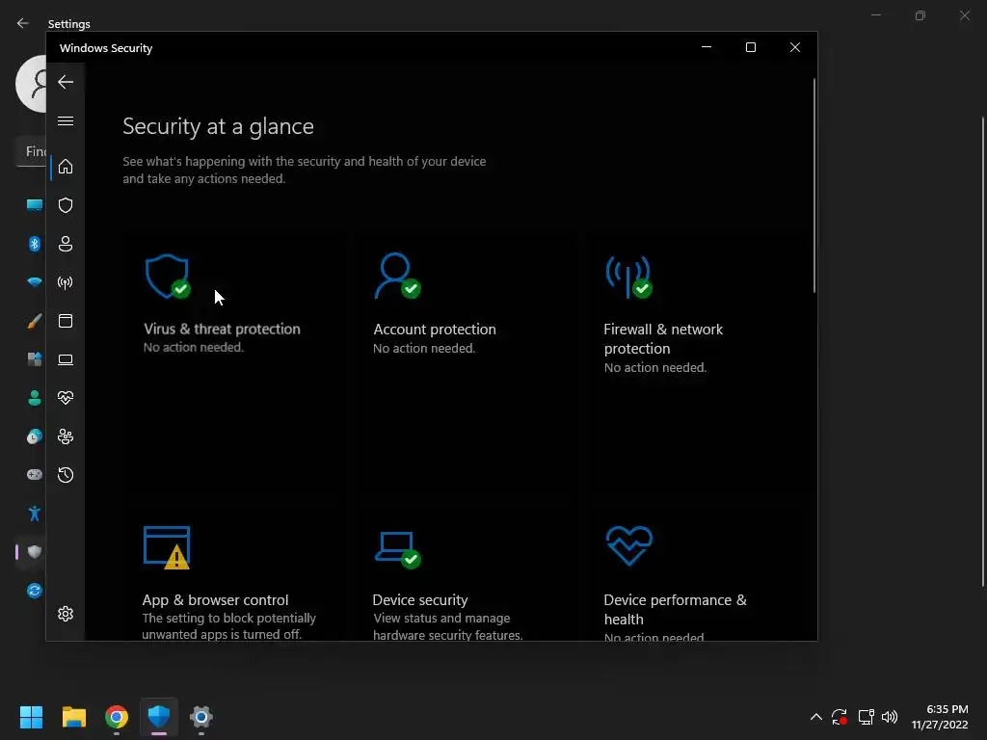Open volume control in system tray
The height and width of the screenshot is (740, 987).
click(x=890, y=717)
